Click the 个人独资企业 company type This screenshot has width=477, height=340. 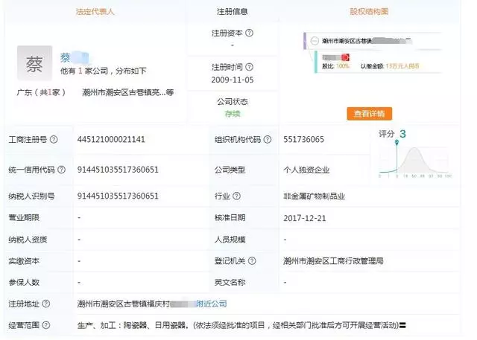pos(306,170)
